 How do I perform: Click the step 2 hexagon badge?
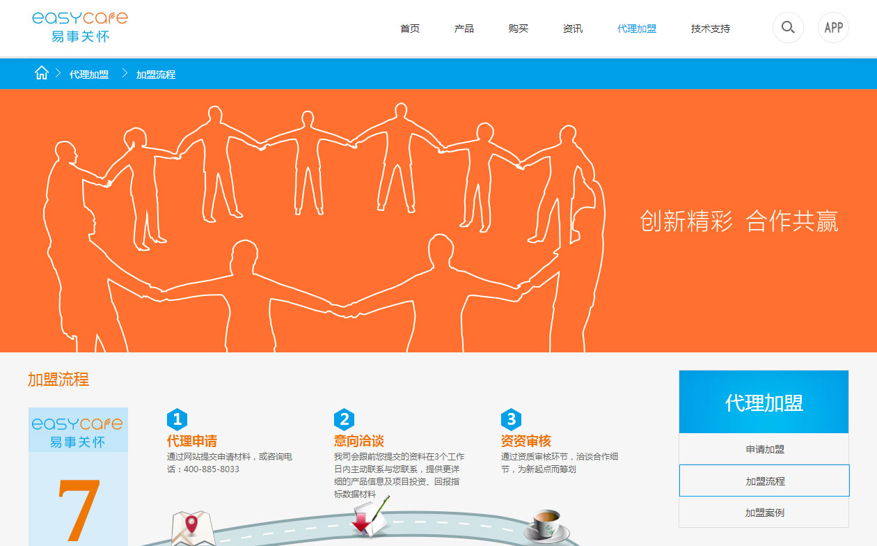point(344,419)
